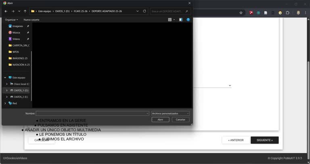Click the SIGUIENTE » button
Screen dimensions: 310x164
point(264,140)
